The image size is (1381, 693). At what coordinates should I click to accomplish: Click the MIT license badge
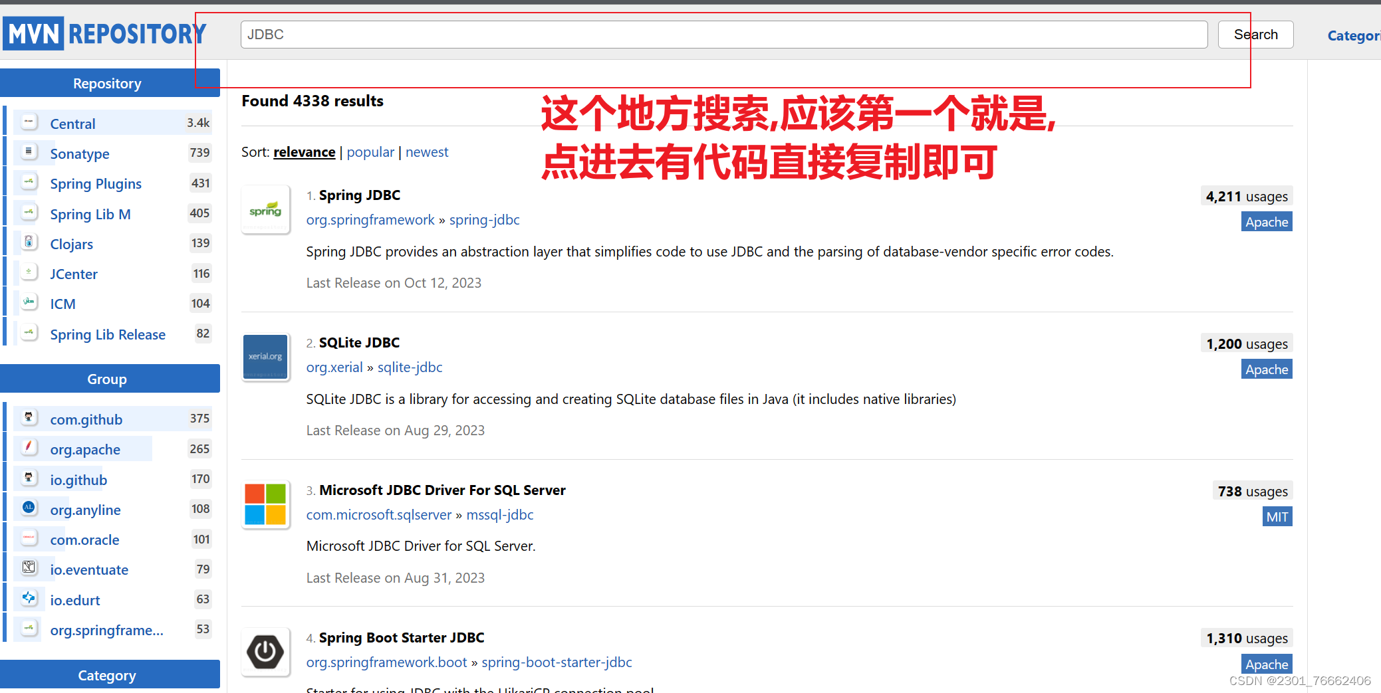1276,516
